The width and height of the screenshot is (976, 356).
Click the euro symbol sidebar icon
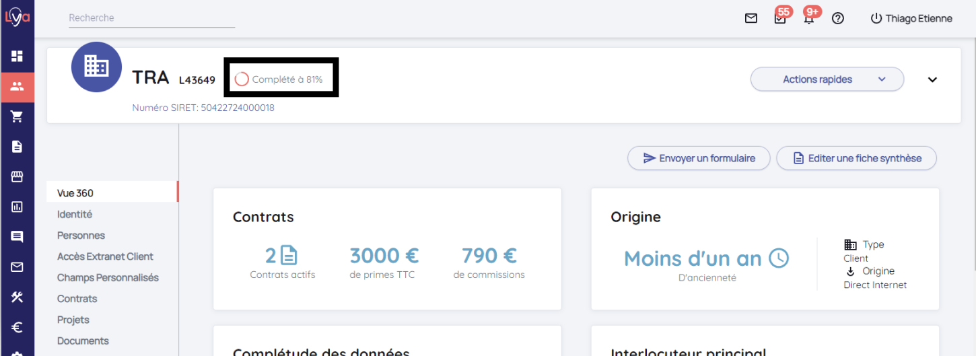[x=17, y=328]
